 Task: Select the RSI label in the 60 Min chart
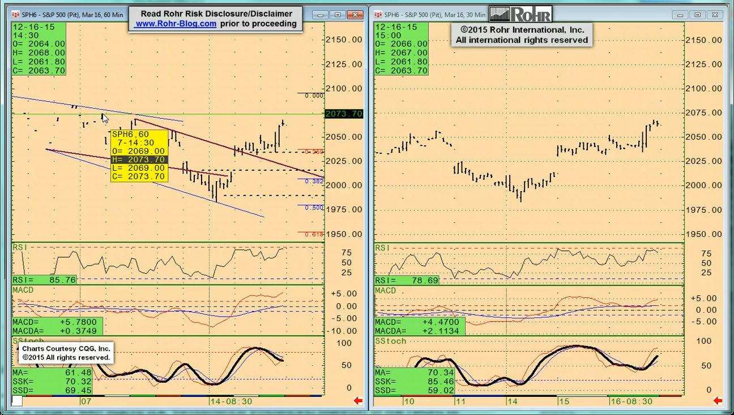[20, 248]
